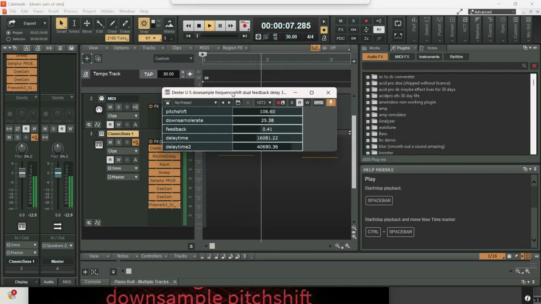541x304 pixels.
Task: Edit the tempo value 30.00 field
Action: pos(168,74)
